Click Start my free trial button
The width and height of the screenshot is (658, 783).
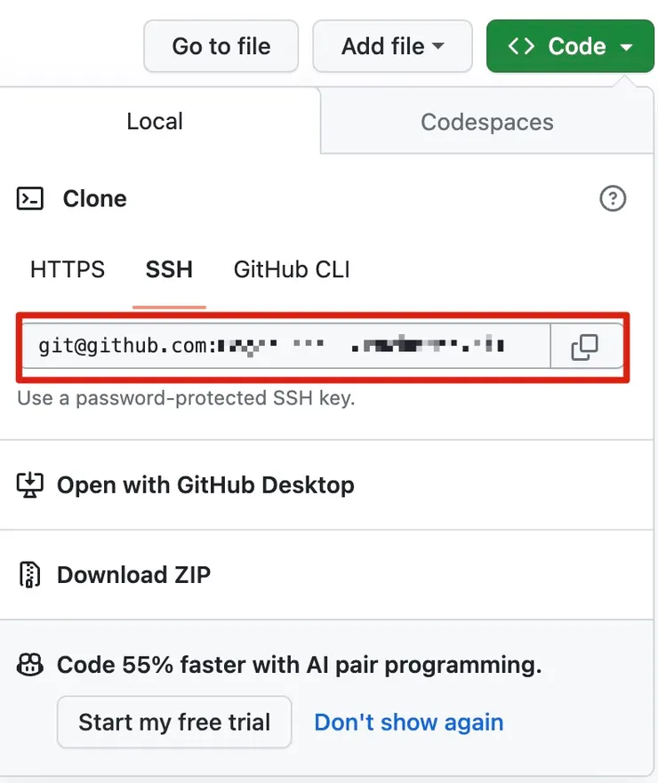click(174, 722)
